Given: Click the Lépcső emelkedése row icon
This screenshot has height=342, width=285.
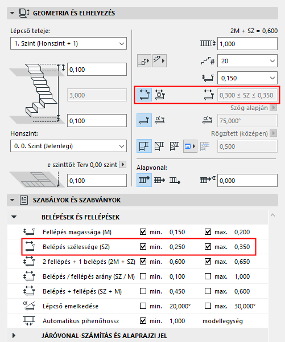Looking at the screenshot, I should (x=29, y=306).
